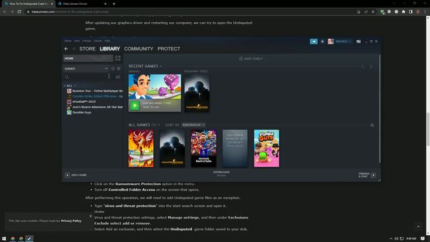Open the Privacy Policy link
This screenshot has height=242, width=430.
coord(71,221)
